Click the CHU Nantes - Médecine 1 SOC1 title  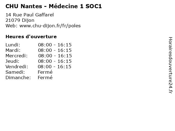54,6
